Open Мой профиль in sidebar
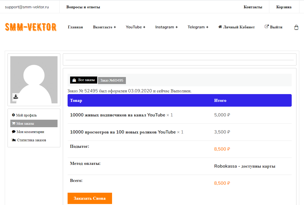Viewport: 304px width, 205px height. [34, 115]
